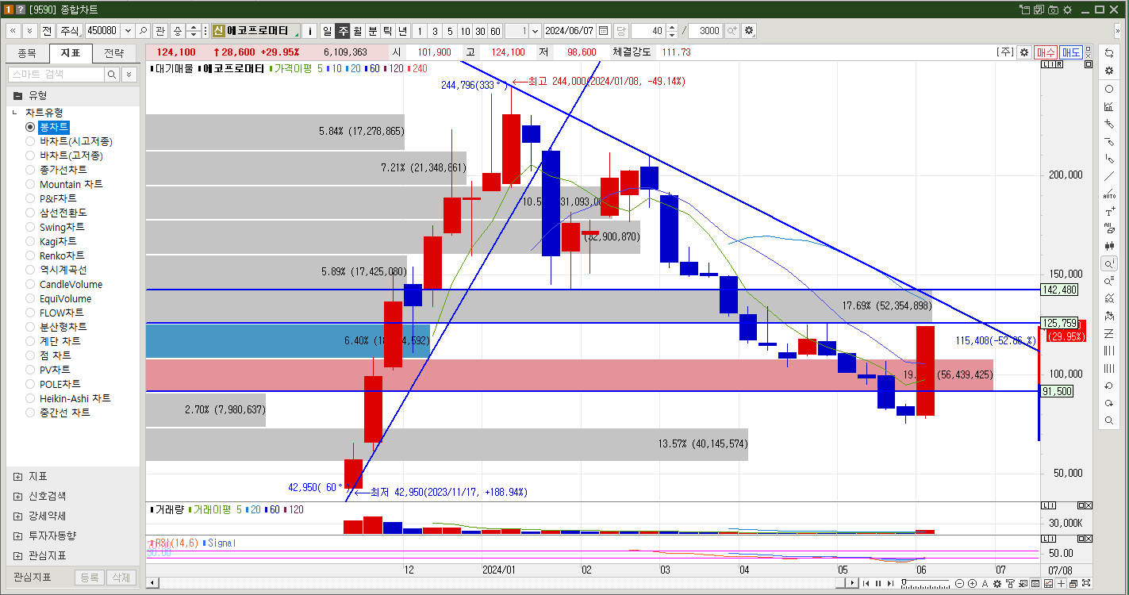Select the circle drawing tool
This screenshot has width=1129, height=595.
click(1109, 89)
